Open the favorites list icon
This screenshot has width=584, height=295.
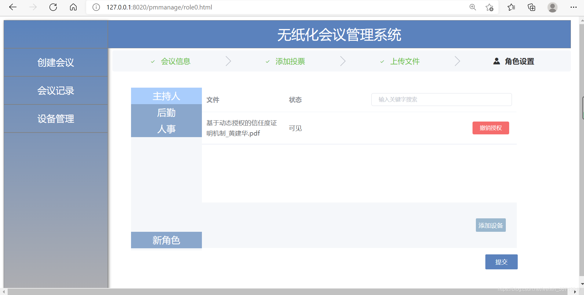tap(511, 7)
